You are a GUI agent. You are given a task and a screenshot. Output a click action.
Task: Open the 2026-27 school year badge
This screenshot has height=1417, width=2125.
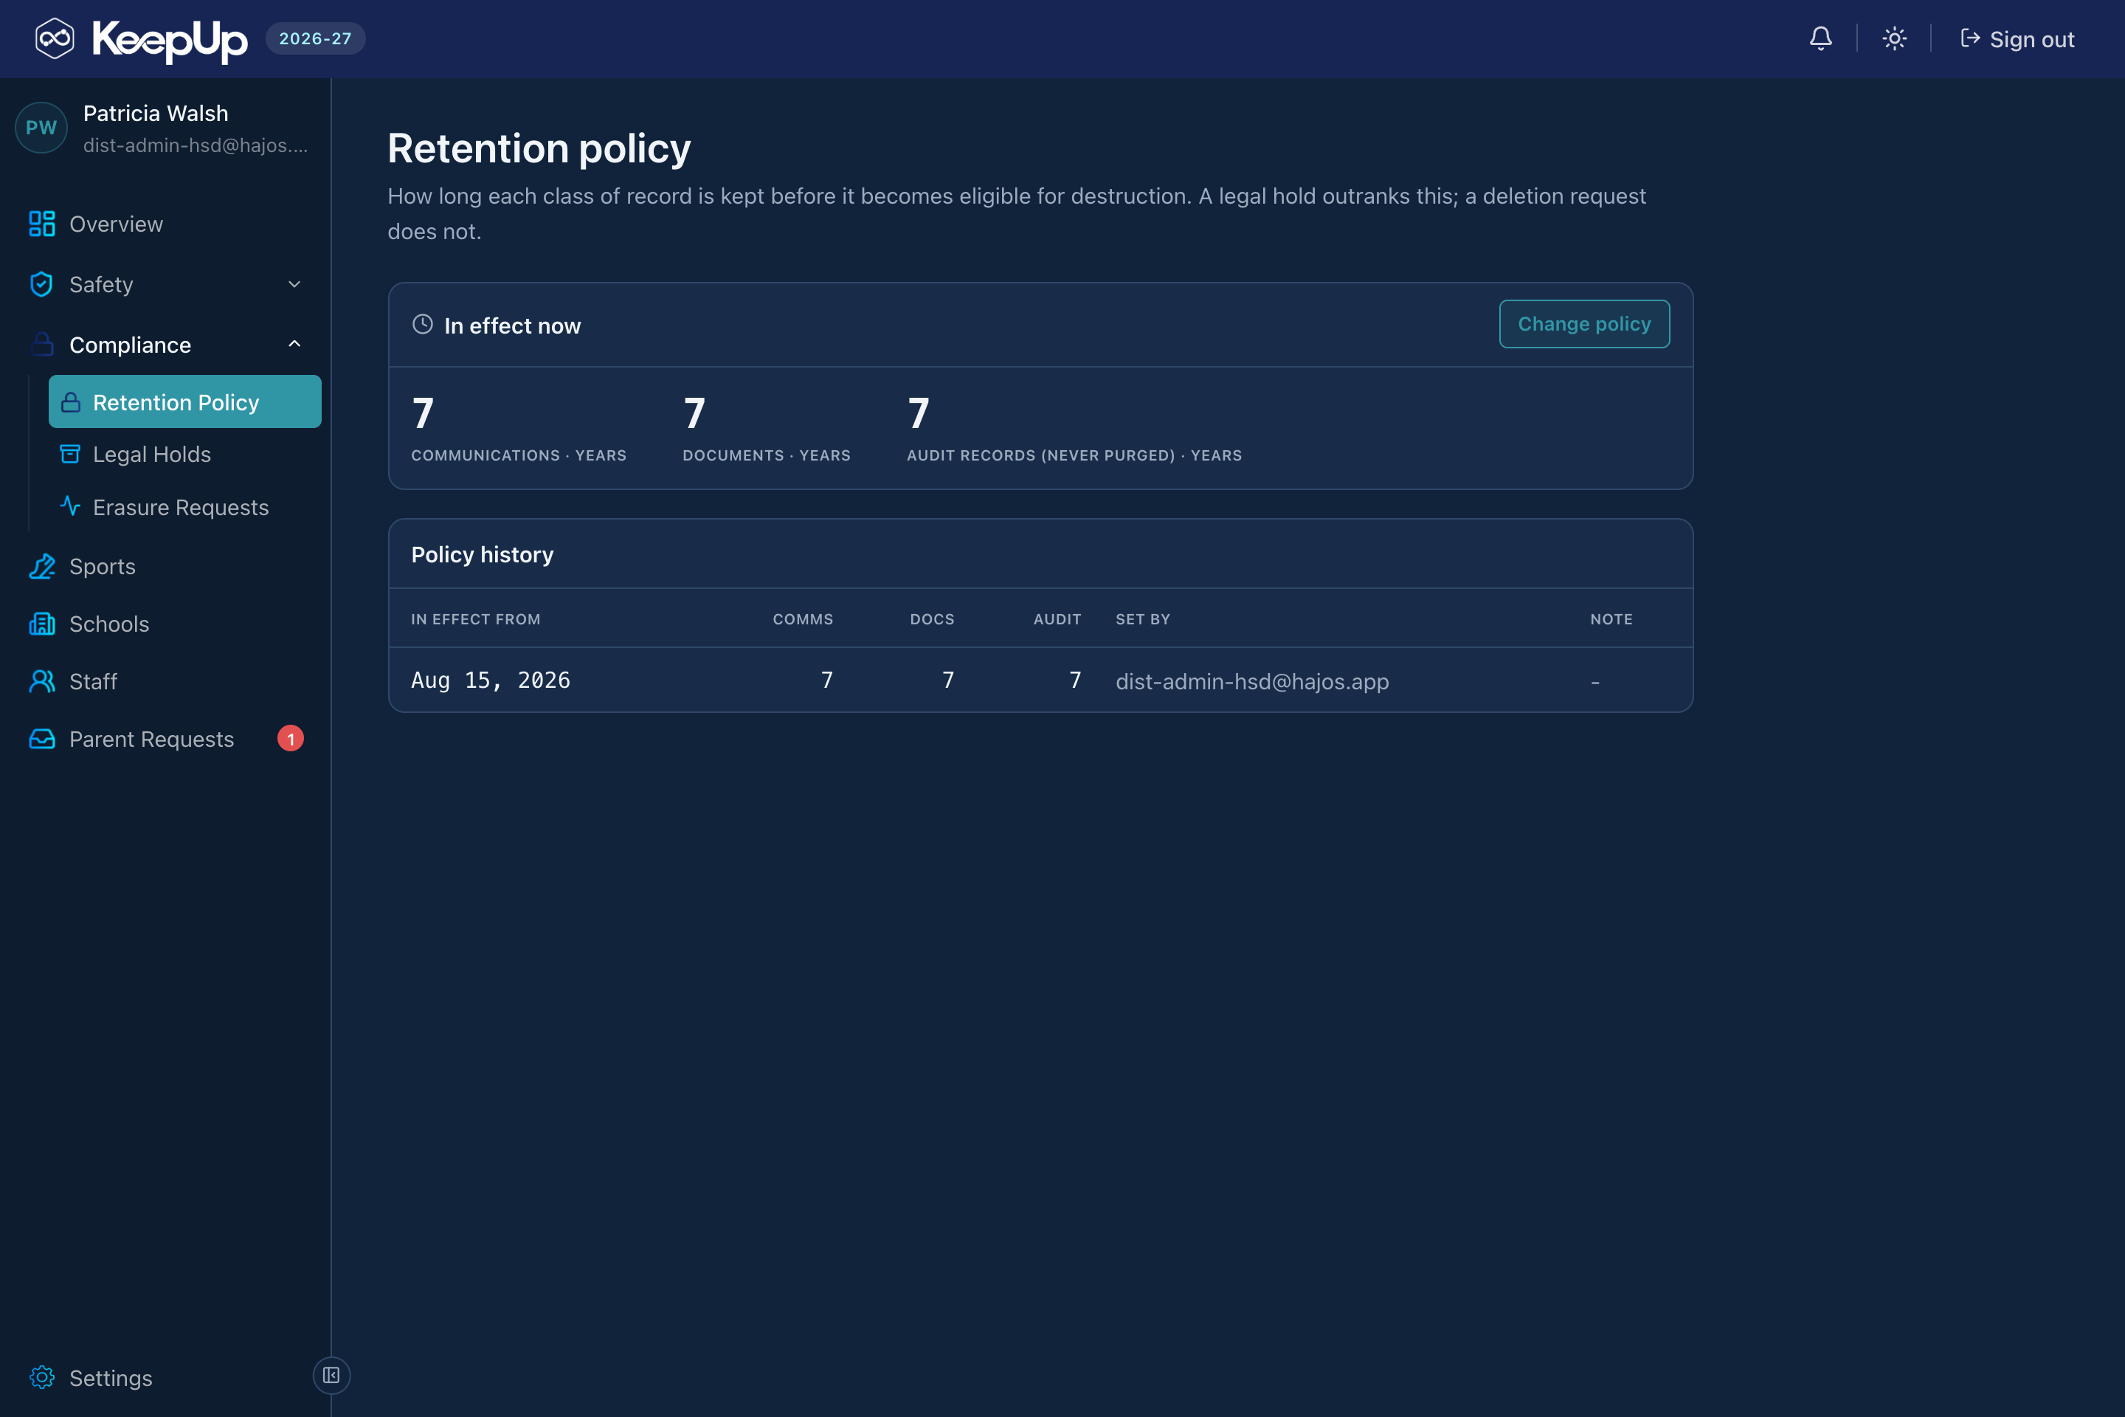tap(315, 39)
